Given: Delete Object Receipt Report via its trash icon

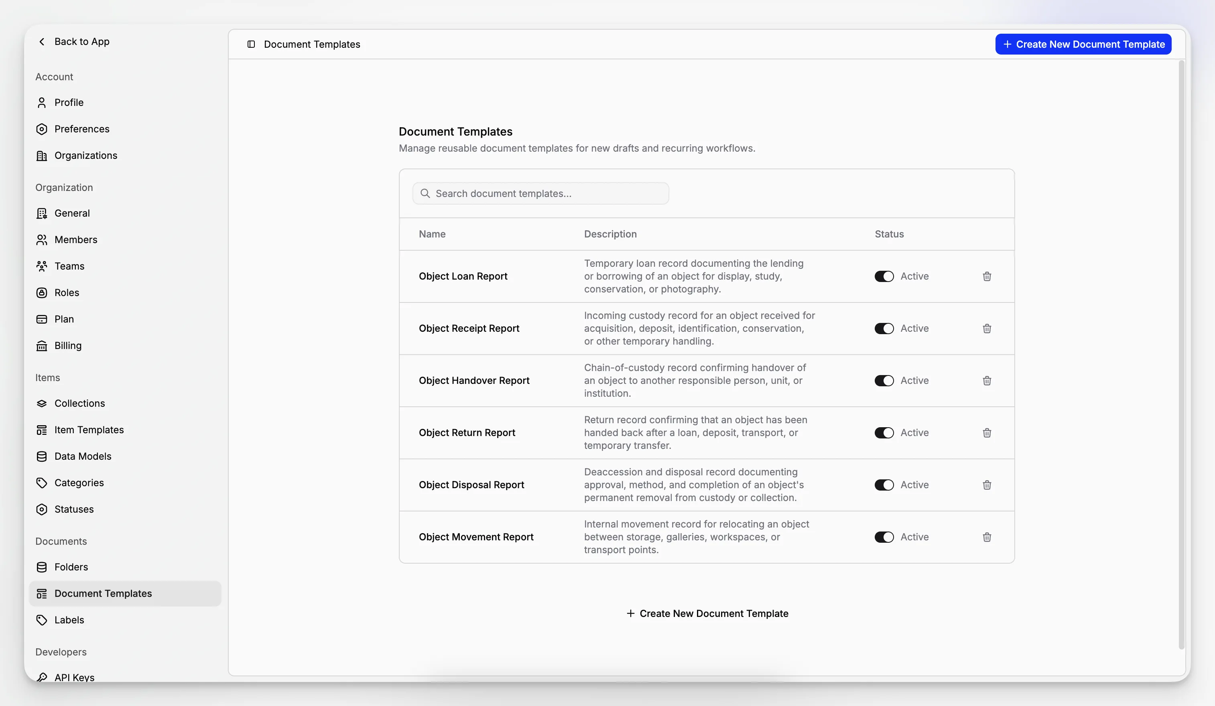Looking at the screenshot, I should point(987,329).
